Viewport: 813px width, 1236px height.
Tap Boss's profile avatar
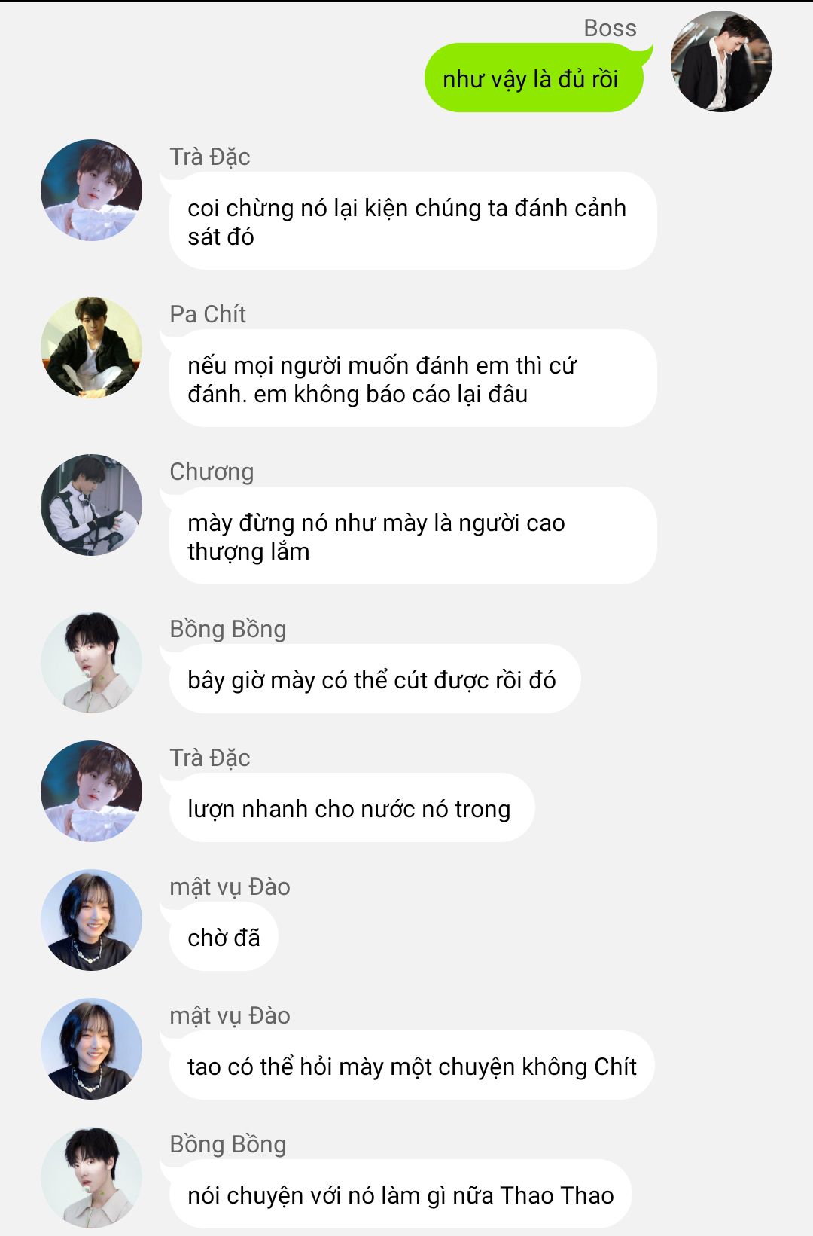tap(721, 61)
